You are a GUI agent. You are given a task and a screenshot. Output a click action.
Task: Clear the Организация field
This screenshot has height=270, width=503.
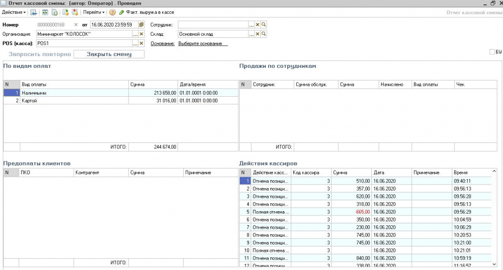point(141,34)
